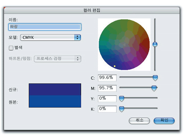Screen dimensions: 184x137
Task: Click the 원본 original color swatch
Action: pyautogui.click(x=55, y=101)
